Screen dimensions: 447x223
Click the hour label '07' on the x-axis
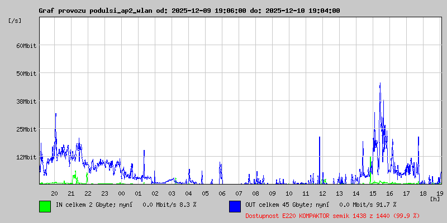[239, 193]
